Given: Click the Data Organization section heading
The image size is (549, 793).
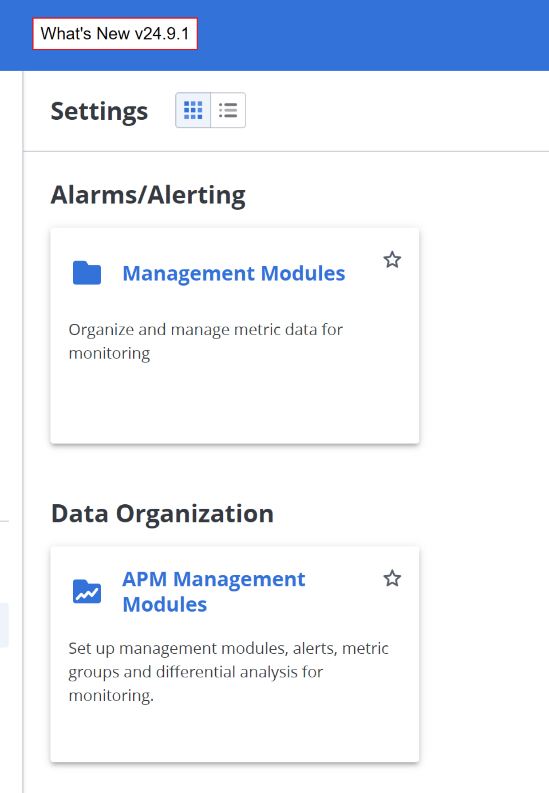Looking at the screenshot, I should tap(162, 514).
